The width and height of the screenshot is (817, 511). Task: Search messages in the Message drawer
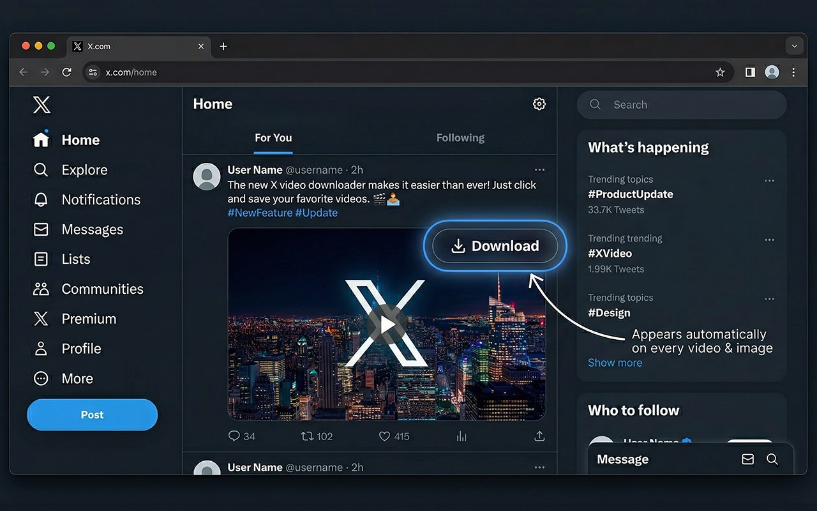pyautogui.click(x=772, y=459)
